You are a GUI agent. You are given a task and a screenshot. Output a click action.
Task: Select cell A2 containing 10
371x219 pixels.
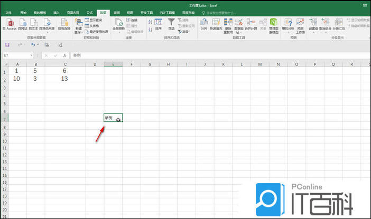pos(17,79)
